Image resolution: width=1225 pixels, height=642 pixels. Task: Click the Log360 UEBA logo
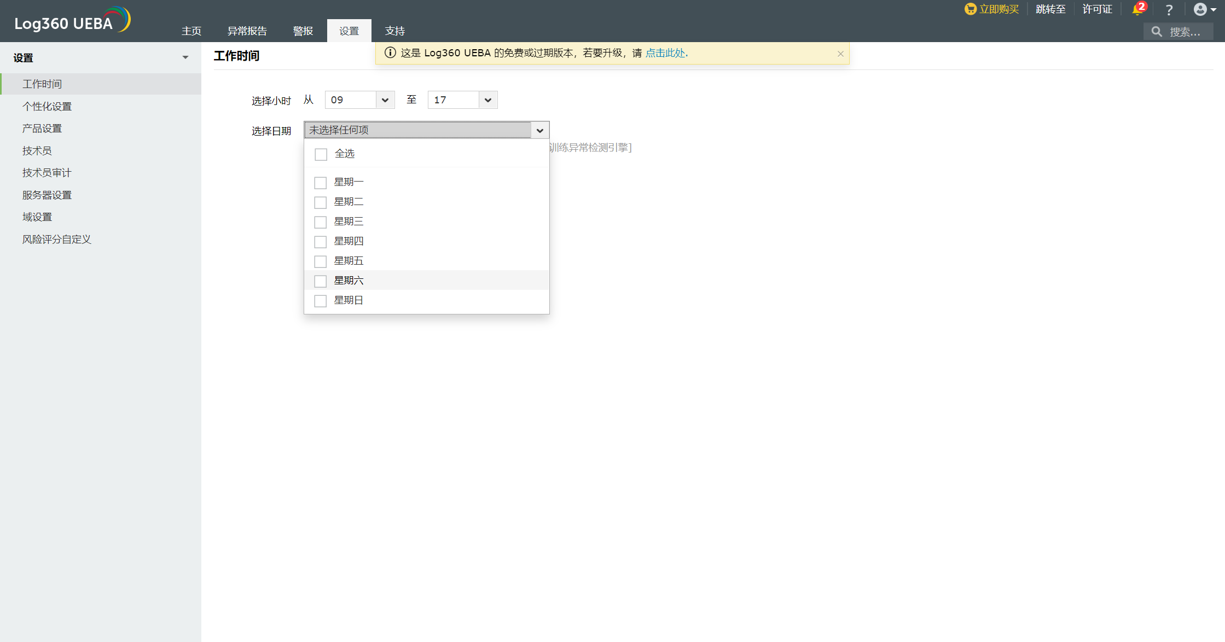(69, 21)
